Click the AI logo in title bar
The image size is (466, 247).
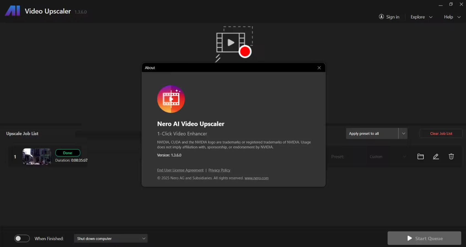(x=12, y=11)
